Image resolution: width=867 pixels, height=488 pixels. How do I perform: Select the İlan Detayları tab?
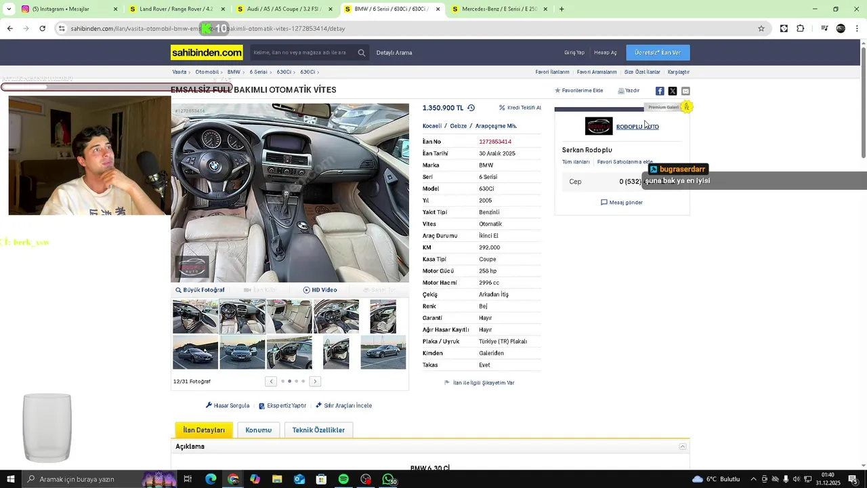pyautogui.click(x=204, y=430)
